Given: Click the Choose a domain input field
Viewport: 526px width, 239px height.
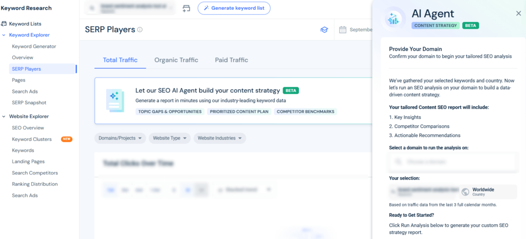Looking at the screenshot, I should (453, 162).
